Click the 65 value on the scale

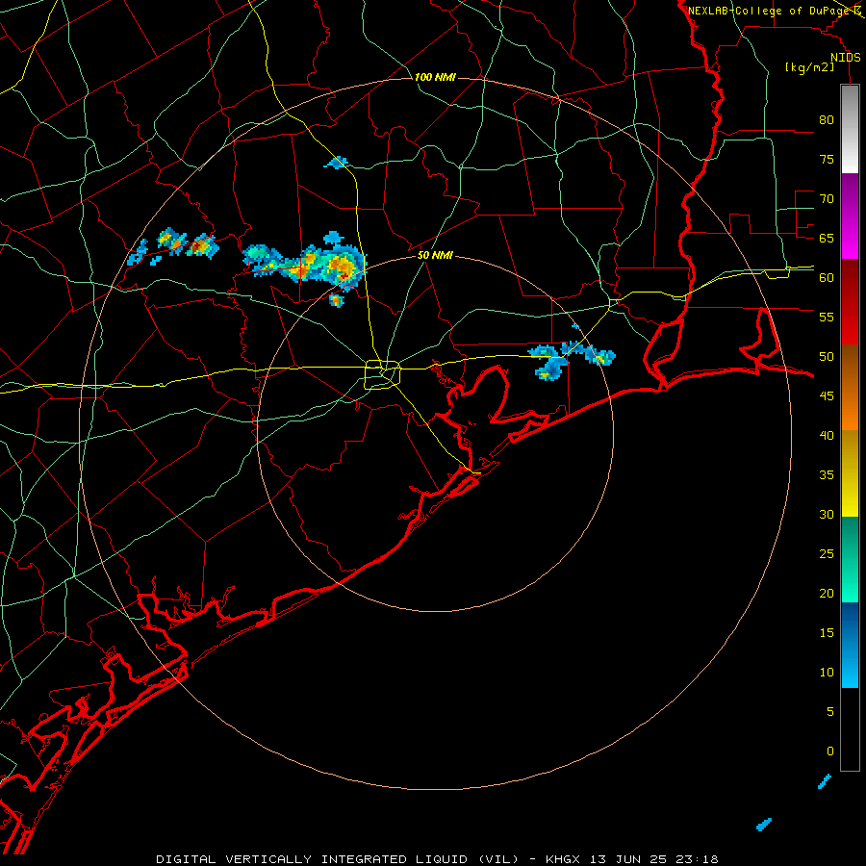827,238
